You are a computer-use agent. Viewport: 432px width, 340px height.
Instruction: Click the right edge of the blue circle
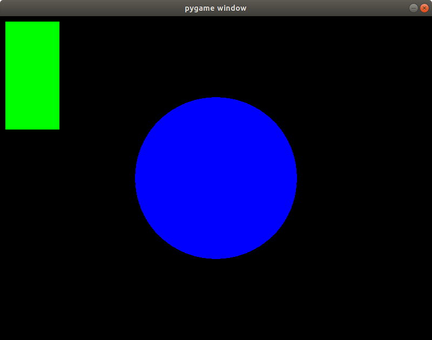pyautogui.click(x=294, y=178)
